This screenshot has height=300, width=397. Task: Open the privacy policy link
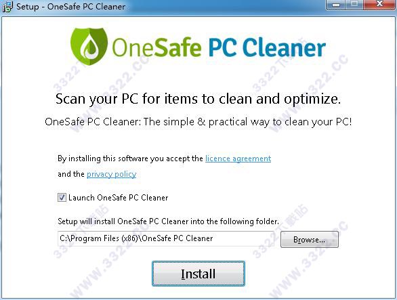click(111, 174)
